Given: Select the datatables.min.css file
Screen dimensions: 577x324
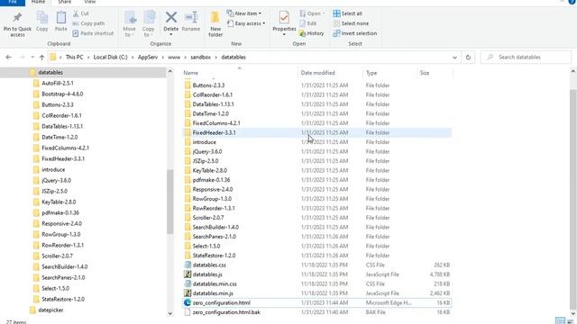Looking at the screenshot, I should (x=316, y=284).
